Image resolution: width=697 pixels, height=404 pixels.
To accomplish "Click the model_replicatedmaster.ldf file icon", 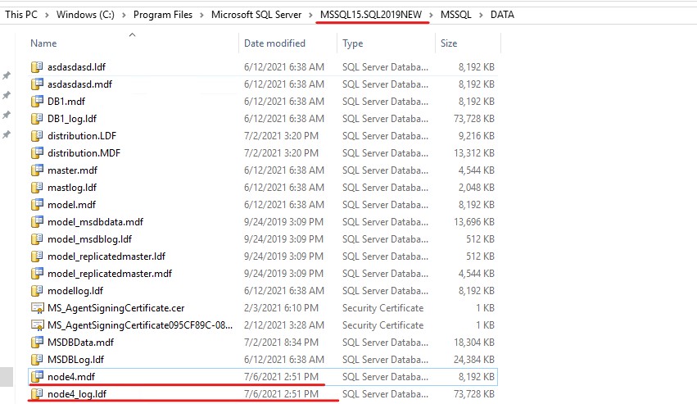I will (37, 256).
